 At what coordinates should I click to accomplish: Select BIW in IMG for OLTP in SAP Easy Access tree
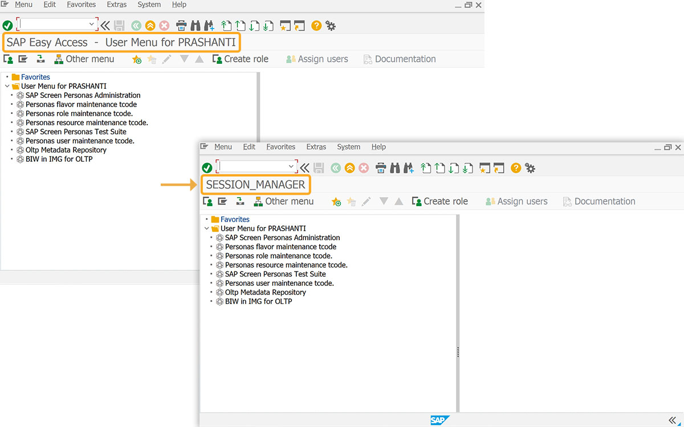click(x=54, y=159)
